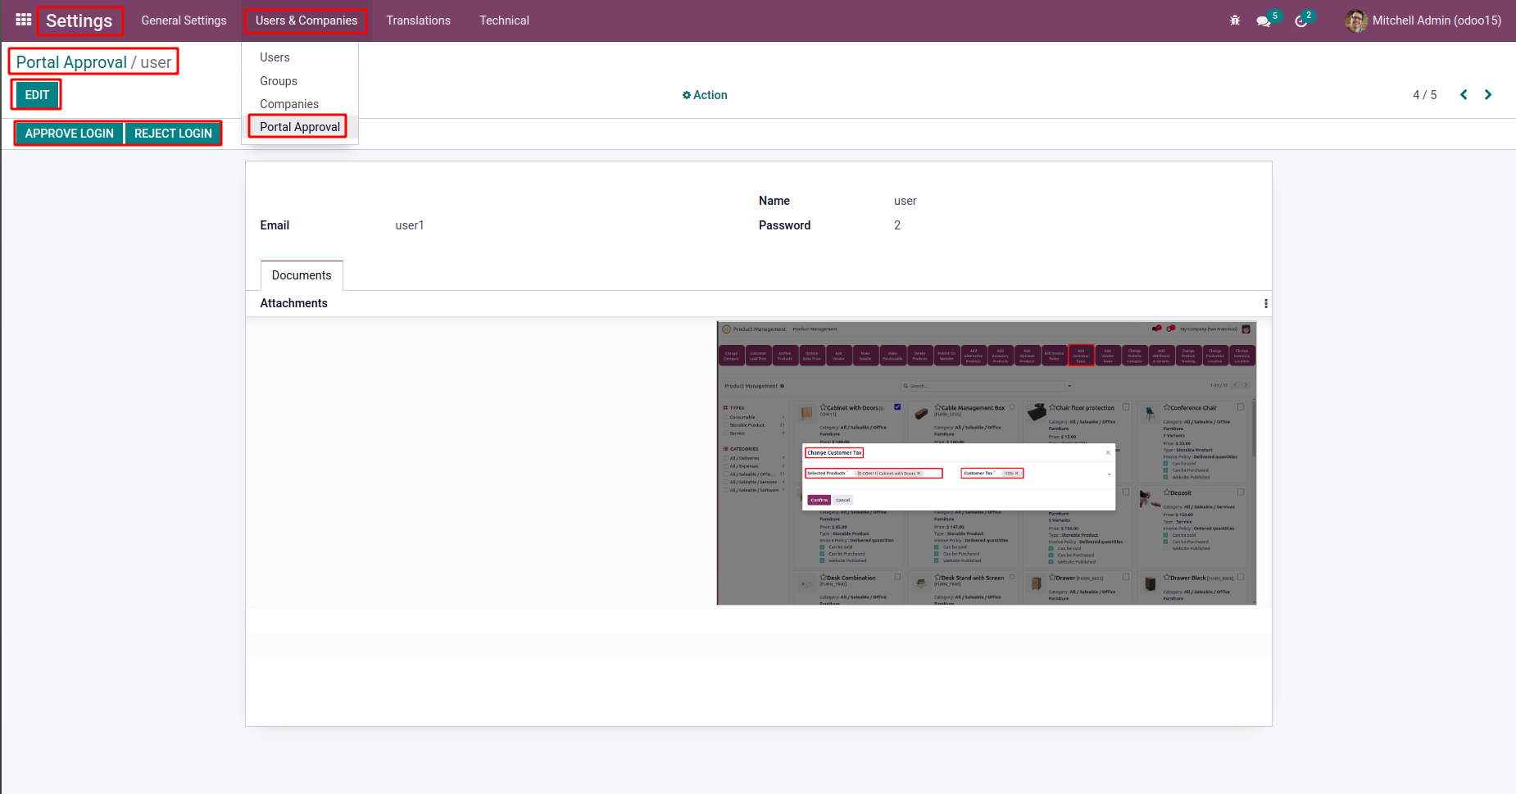
Task: Select Companies from dropdown
Action: (x=289, y=104)
